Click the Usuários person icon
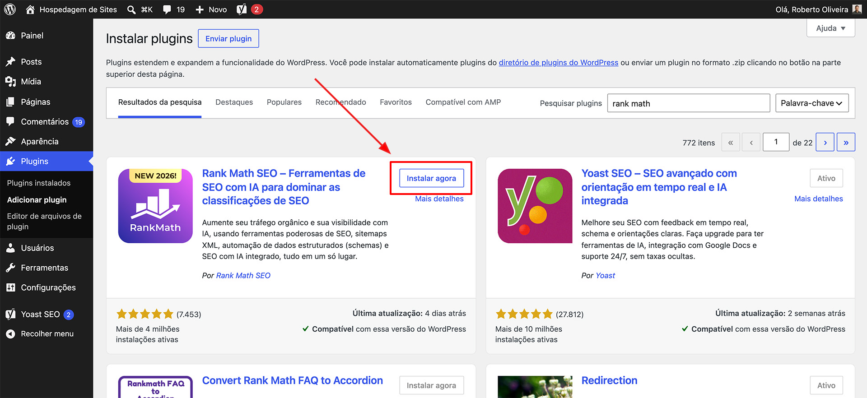Image resolution: width=867 pixels, height=398 pixels. [10, 248]
